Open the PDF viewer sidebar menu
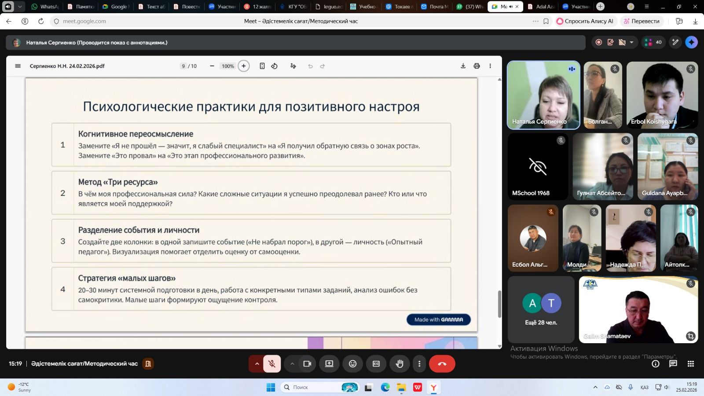The height and width of the screenshot is (396, 704). (18, 66)
